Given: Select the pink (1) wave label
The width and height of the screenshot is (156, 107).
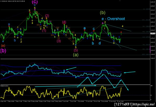Looking at the screenshot, I should pos(44,31).
